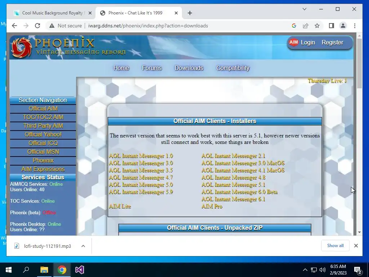Reload the Phoenix page
The height and width of the screenshot is (277, 369).
pyautogui.click(x=37, y=26)
